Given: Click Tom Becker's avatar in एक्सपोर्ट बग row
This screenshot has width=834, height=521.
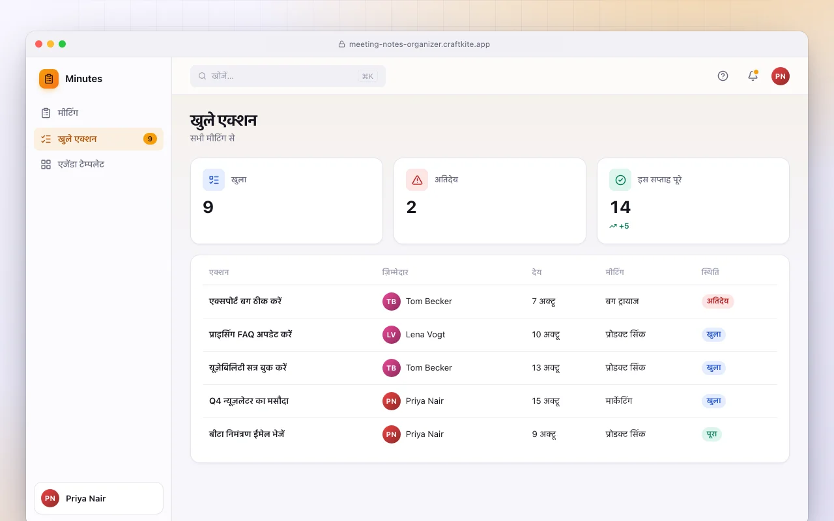Looking at the screenshot, I should [392, 302].
